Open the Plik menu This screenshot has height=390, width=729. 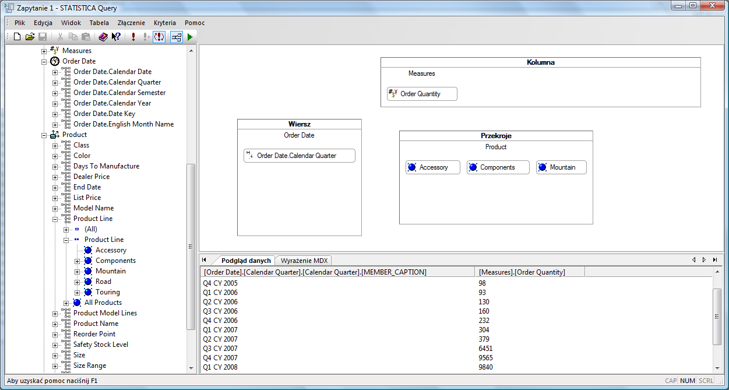point(20,23)
